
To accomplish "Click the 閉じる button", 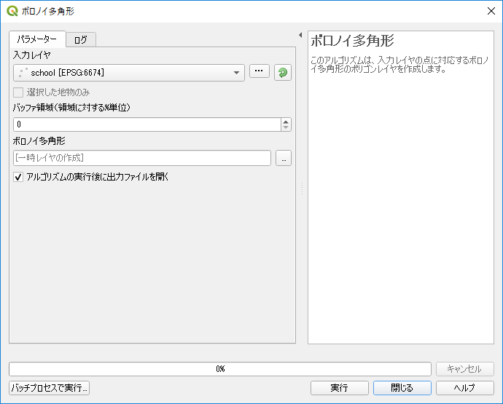I will (402, 388).
